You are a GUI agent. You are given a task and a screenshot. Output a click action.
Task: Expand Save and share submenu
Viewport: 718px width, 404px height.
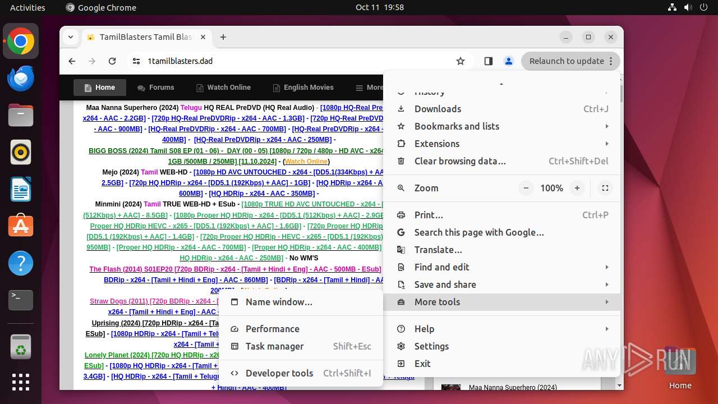(x=502, y=284)
